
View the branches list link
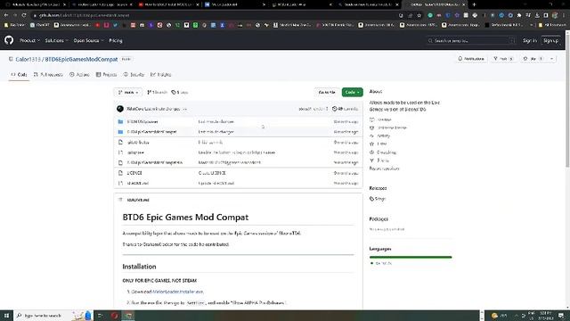(x=157, y=93)
